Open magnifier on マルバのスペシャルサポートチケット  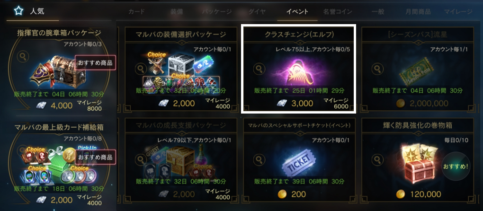click(259, 159)
